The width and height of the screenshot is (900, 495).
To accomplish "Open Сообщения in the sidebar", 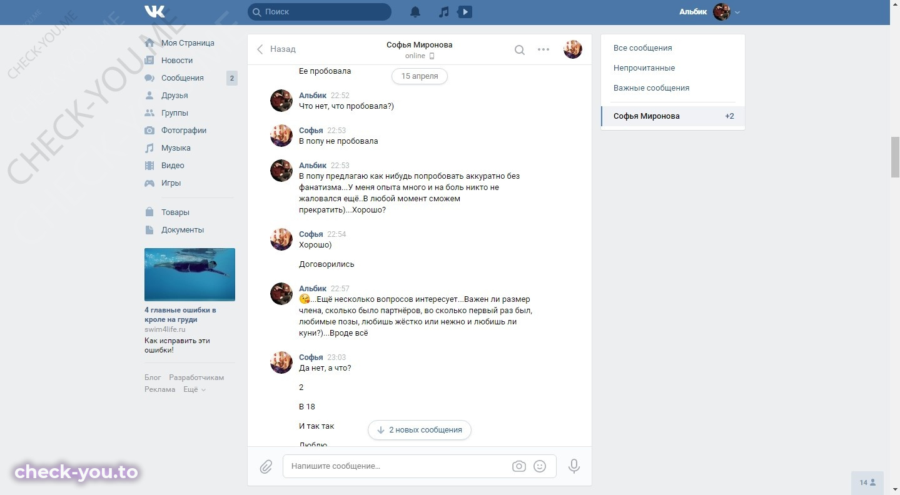I will click(183, 78).
